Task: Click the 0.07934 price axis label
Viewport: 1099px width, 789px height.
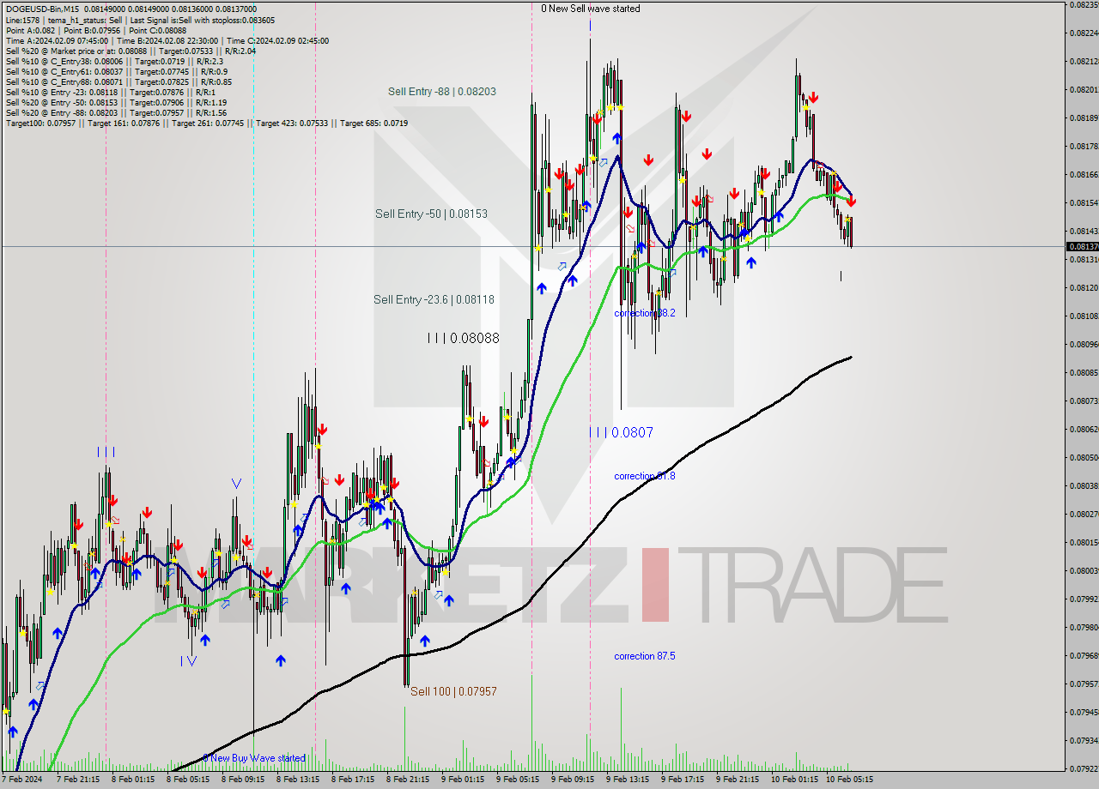Action: pyautogui.click(x=1083, y=740)
